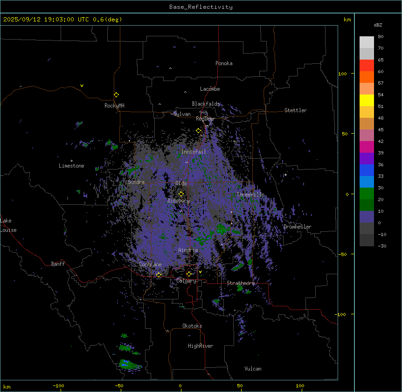Screen dimensions: 402x392
Task: Click the yellow diamond marker above Calgary label
Action: click(x=189, y=274)
